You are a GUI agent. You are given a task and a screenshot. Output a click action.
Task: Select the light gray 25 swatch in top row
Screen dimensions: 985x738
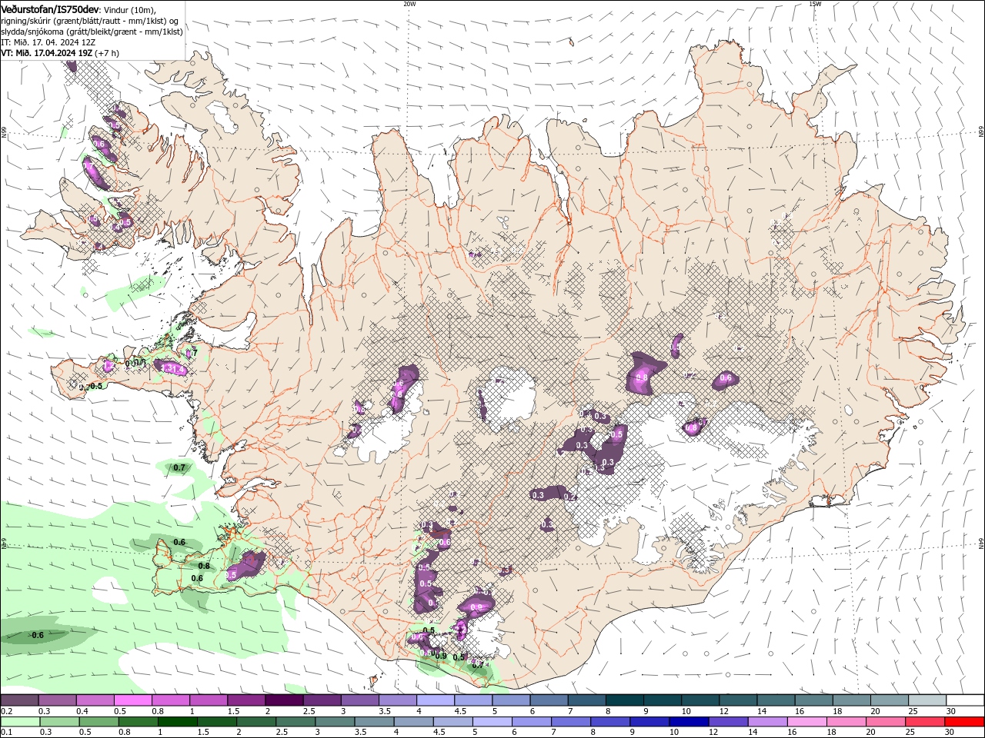927,700
